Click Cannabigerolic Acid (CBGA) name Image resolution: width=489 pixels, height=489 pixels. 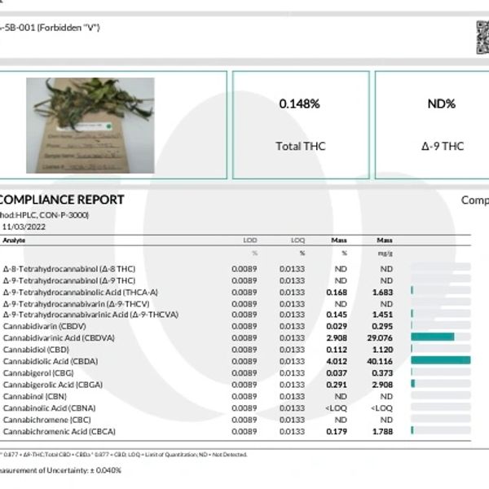tap(53, 385)
